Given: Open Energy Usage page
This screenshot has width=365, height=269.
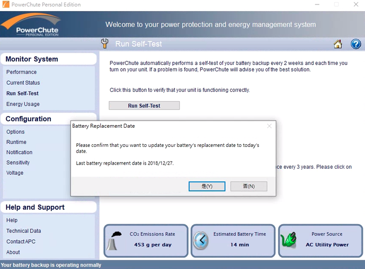Looking at the screenshot, I should tap(23, 104).
